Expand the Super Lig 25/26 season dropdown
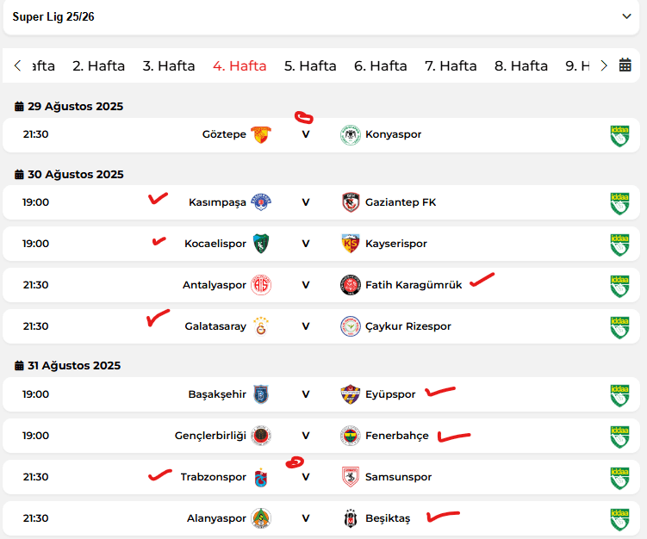Viewport: 647px width, 539px height. click(x=626, y=16)
